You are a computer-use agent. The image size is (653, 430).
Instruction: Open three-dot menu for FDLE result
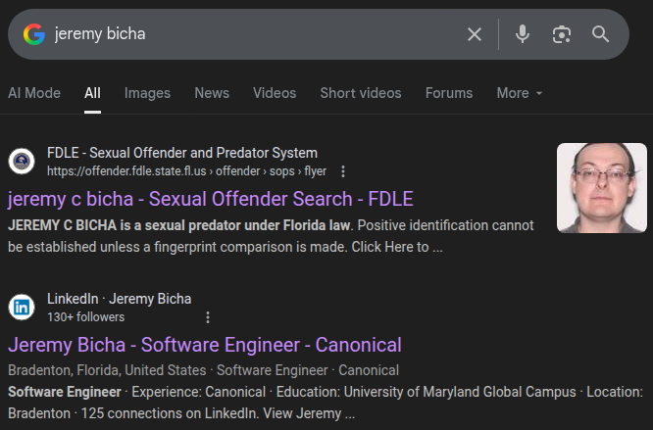point(343,171)
